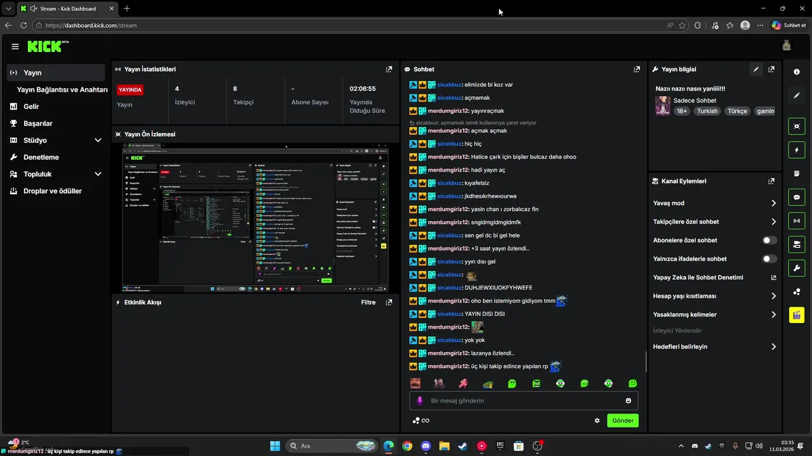Click the Sadece Sohbet category thumbnail
The image size is (812, 456).
click(663, 106)
